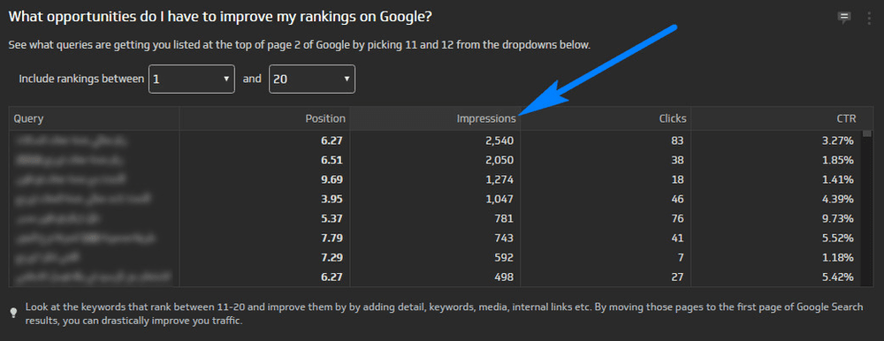The image size is (884, 341).
Task: Select impressions value 743
Action: 504,238
